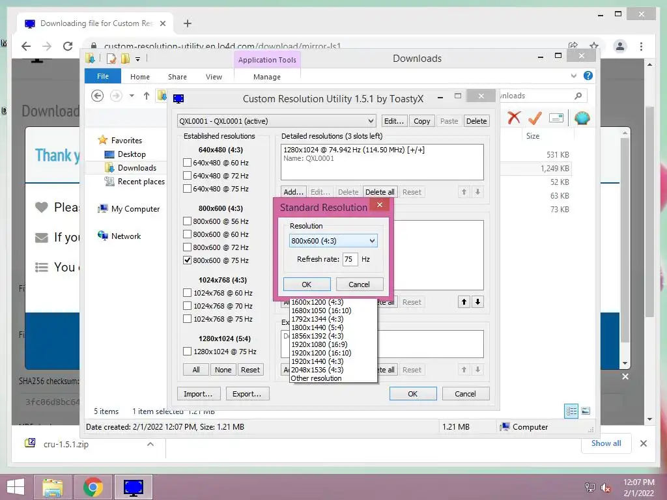
Task: Open Network in Explorer sidebar
Action: click(126, 236)
